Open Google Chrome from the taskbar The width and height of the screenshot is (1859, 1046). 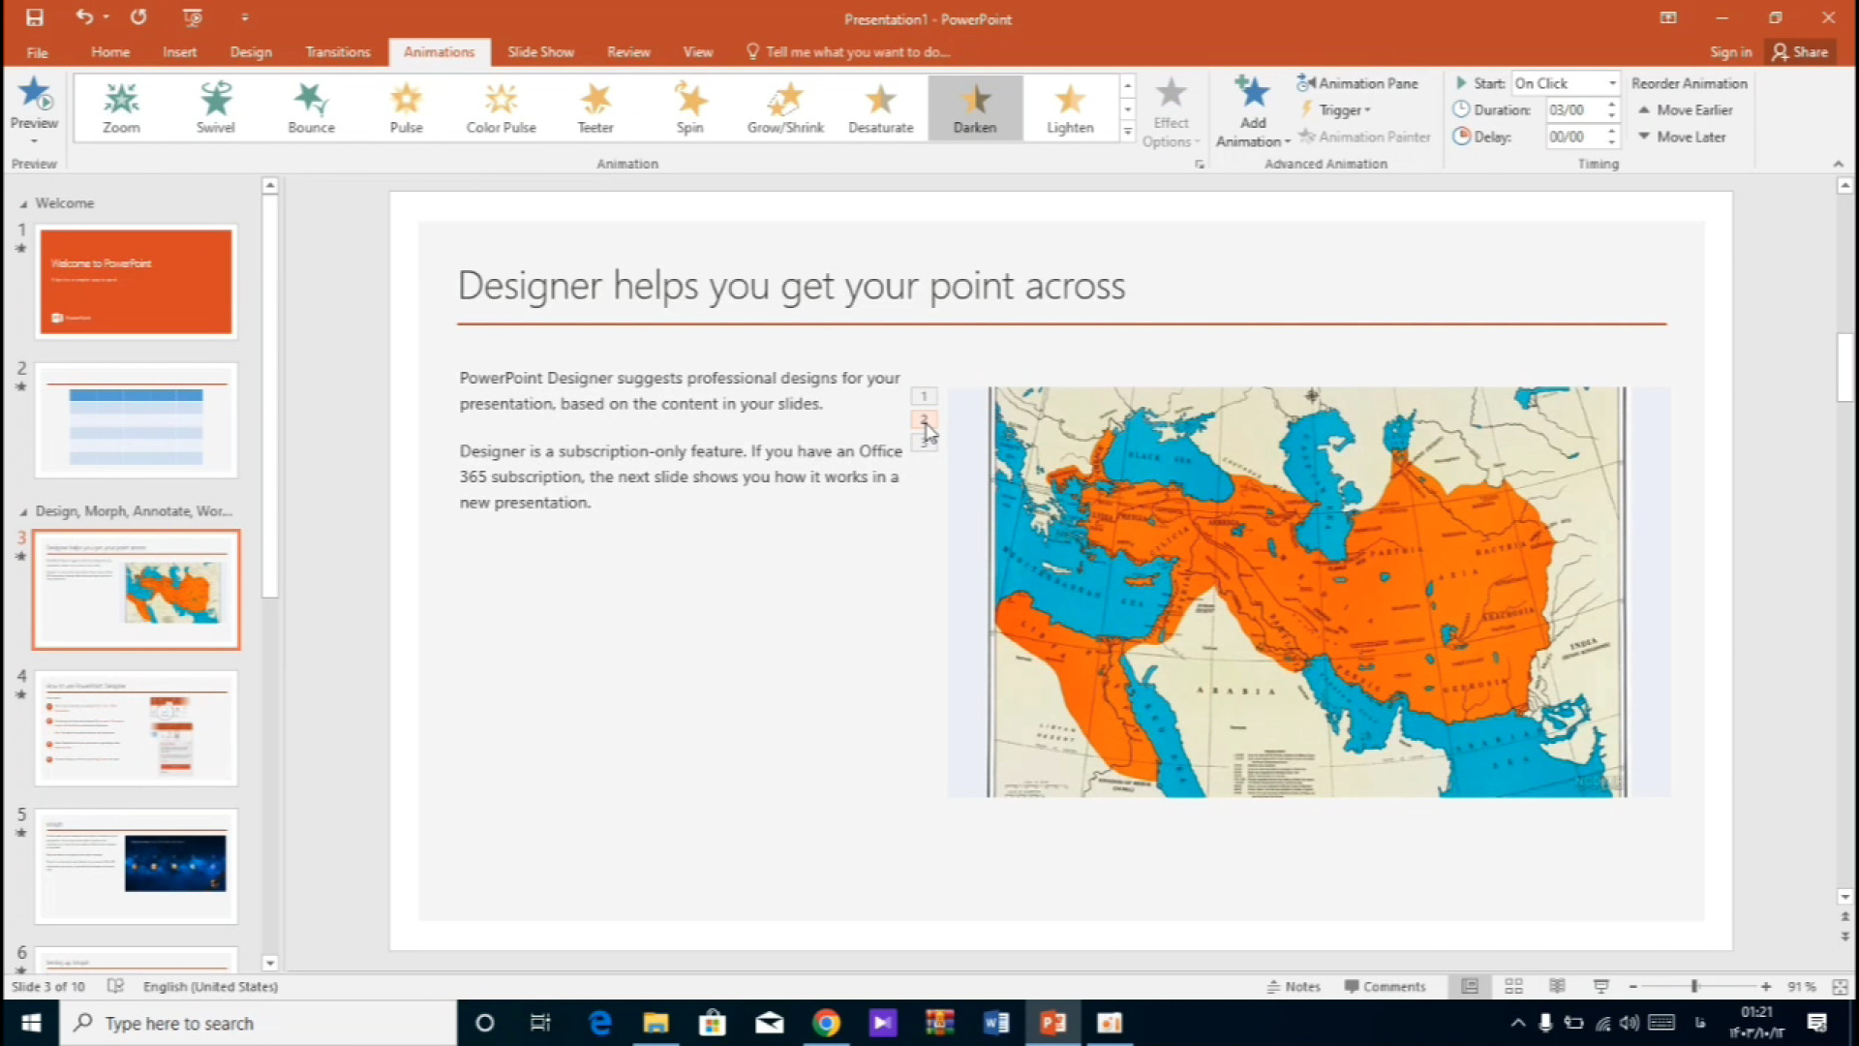tap(826, 1023)
